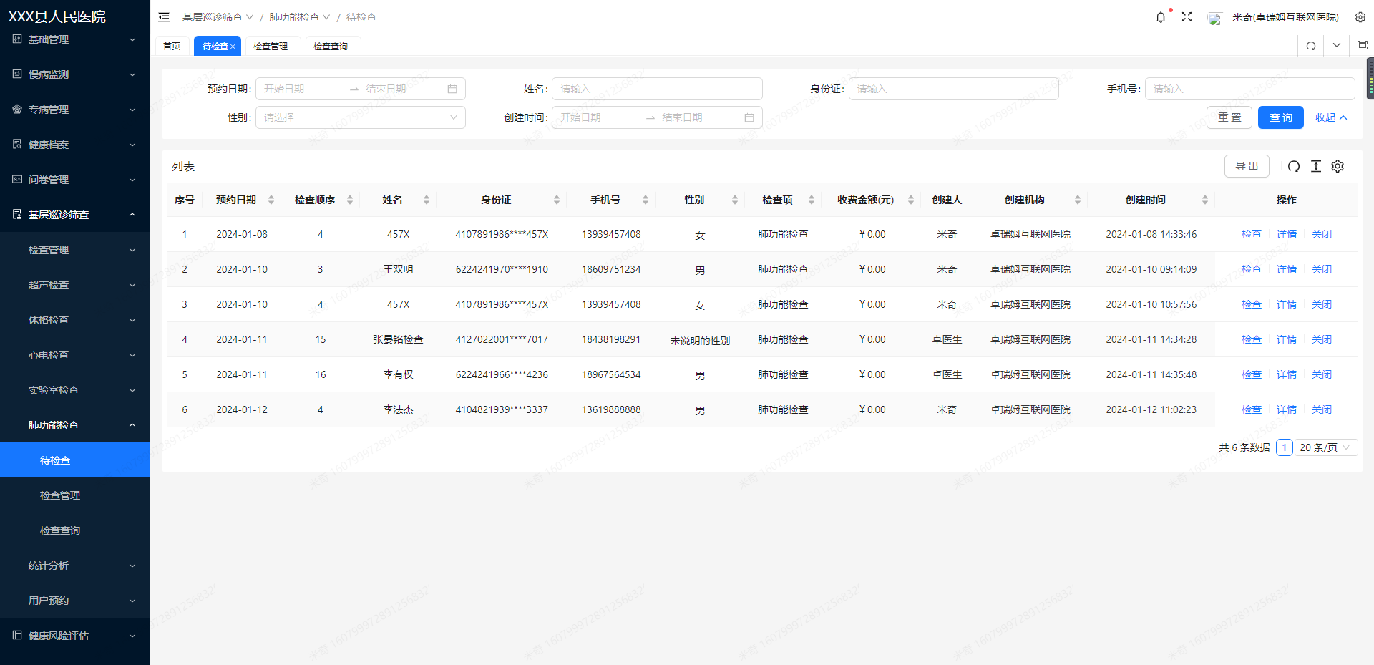Sort by 收费金额 column
1374x665 pixels.
tap(911, 200)
